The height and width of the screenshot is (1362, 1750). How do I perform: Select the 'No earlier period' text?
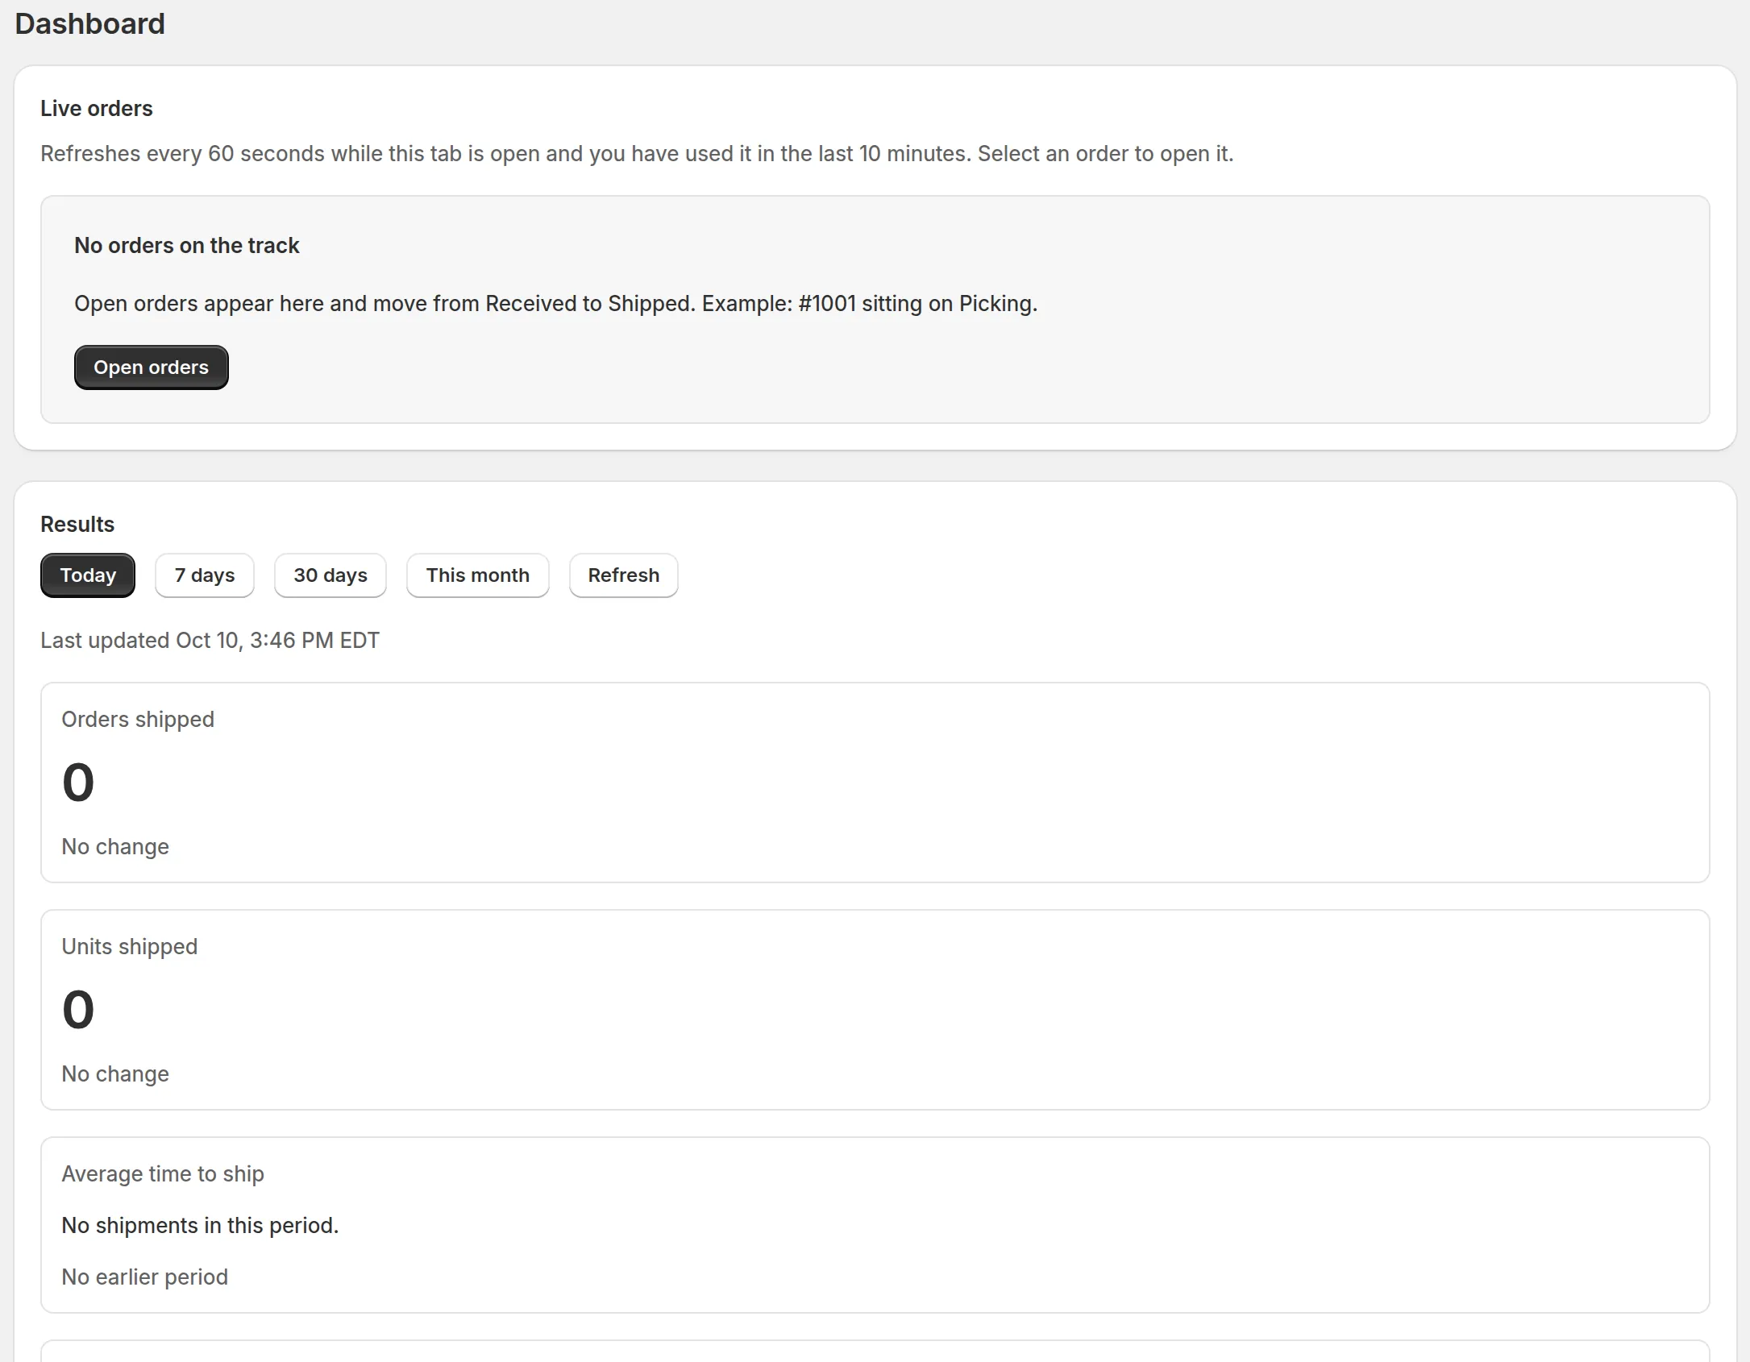click(145, 1277)
